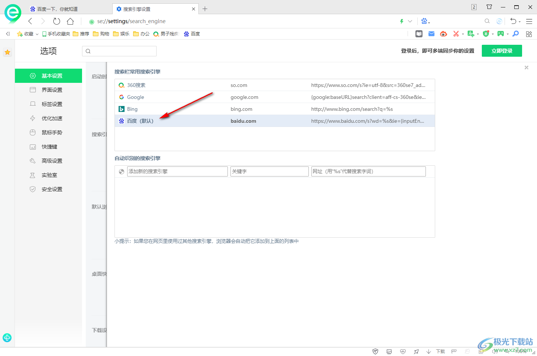Open the hamburger main menu

click(x=529, y=21)
